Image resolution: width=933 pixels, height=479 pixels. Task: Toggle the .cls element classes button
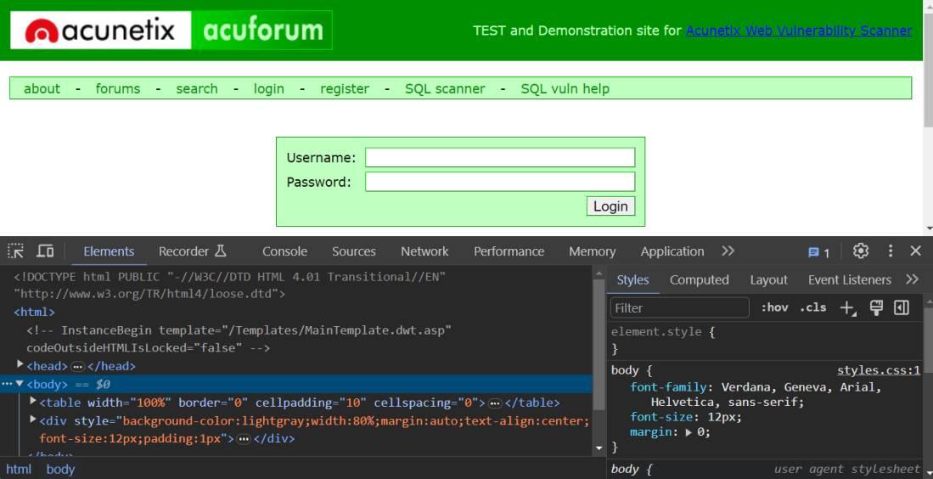[x=812, y=307]
